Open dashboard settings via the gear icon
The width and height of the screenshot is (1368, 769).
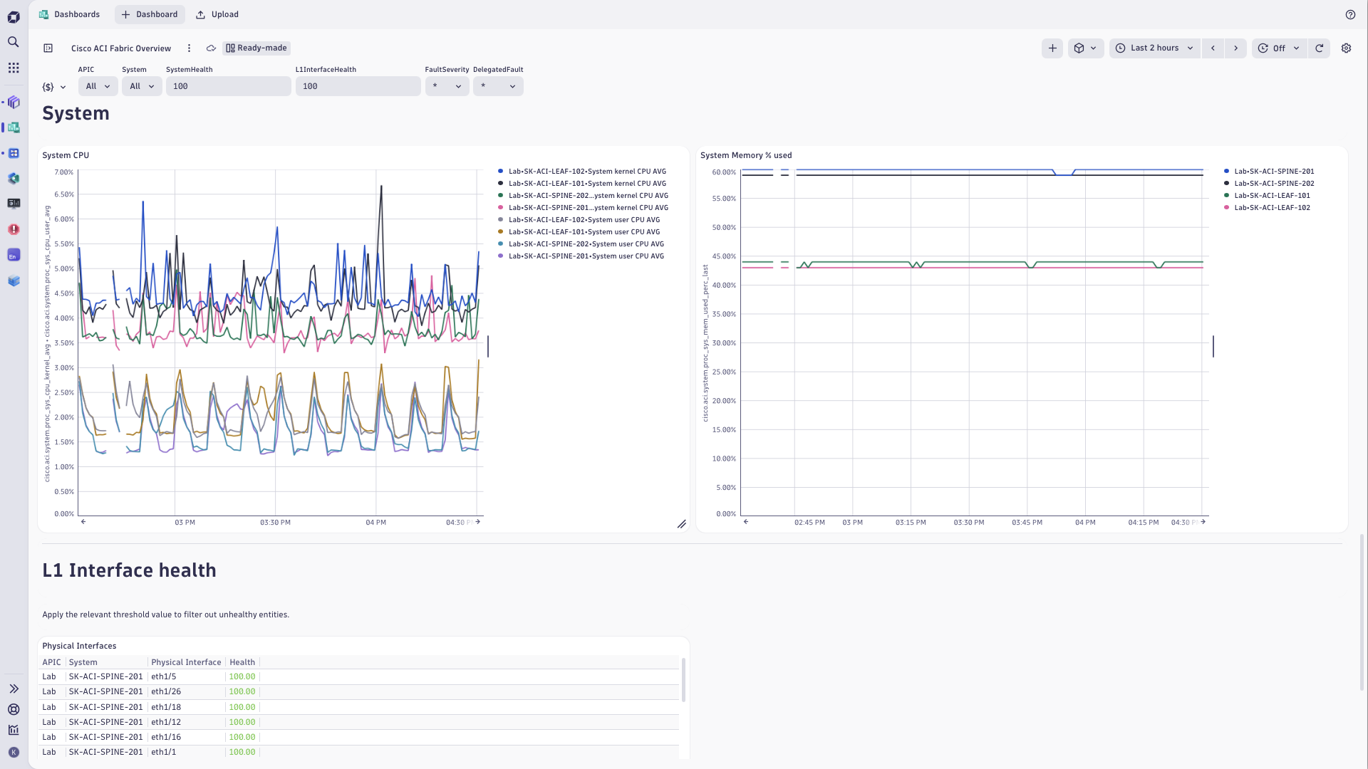pyautogui.click(x=1346, y=48)
